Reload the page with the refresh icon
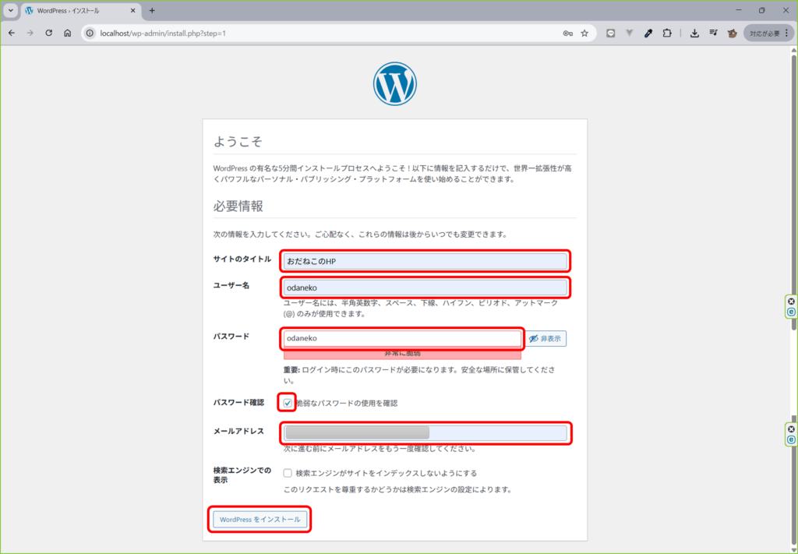 click(48, 34)
